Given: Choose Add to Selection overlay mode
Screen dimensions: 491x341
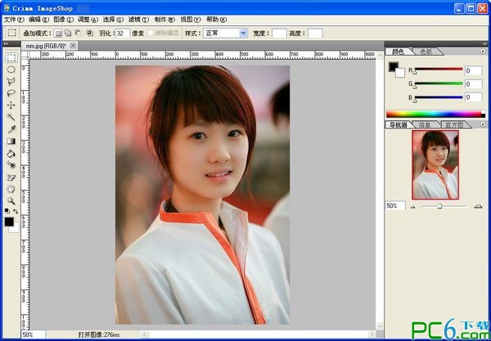Looking at the screenshot, I should [x=68, y=33].
